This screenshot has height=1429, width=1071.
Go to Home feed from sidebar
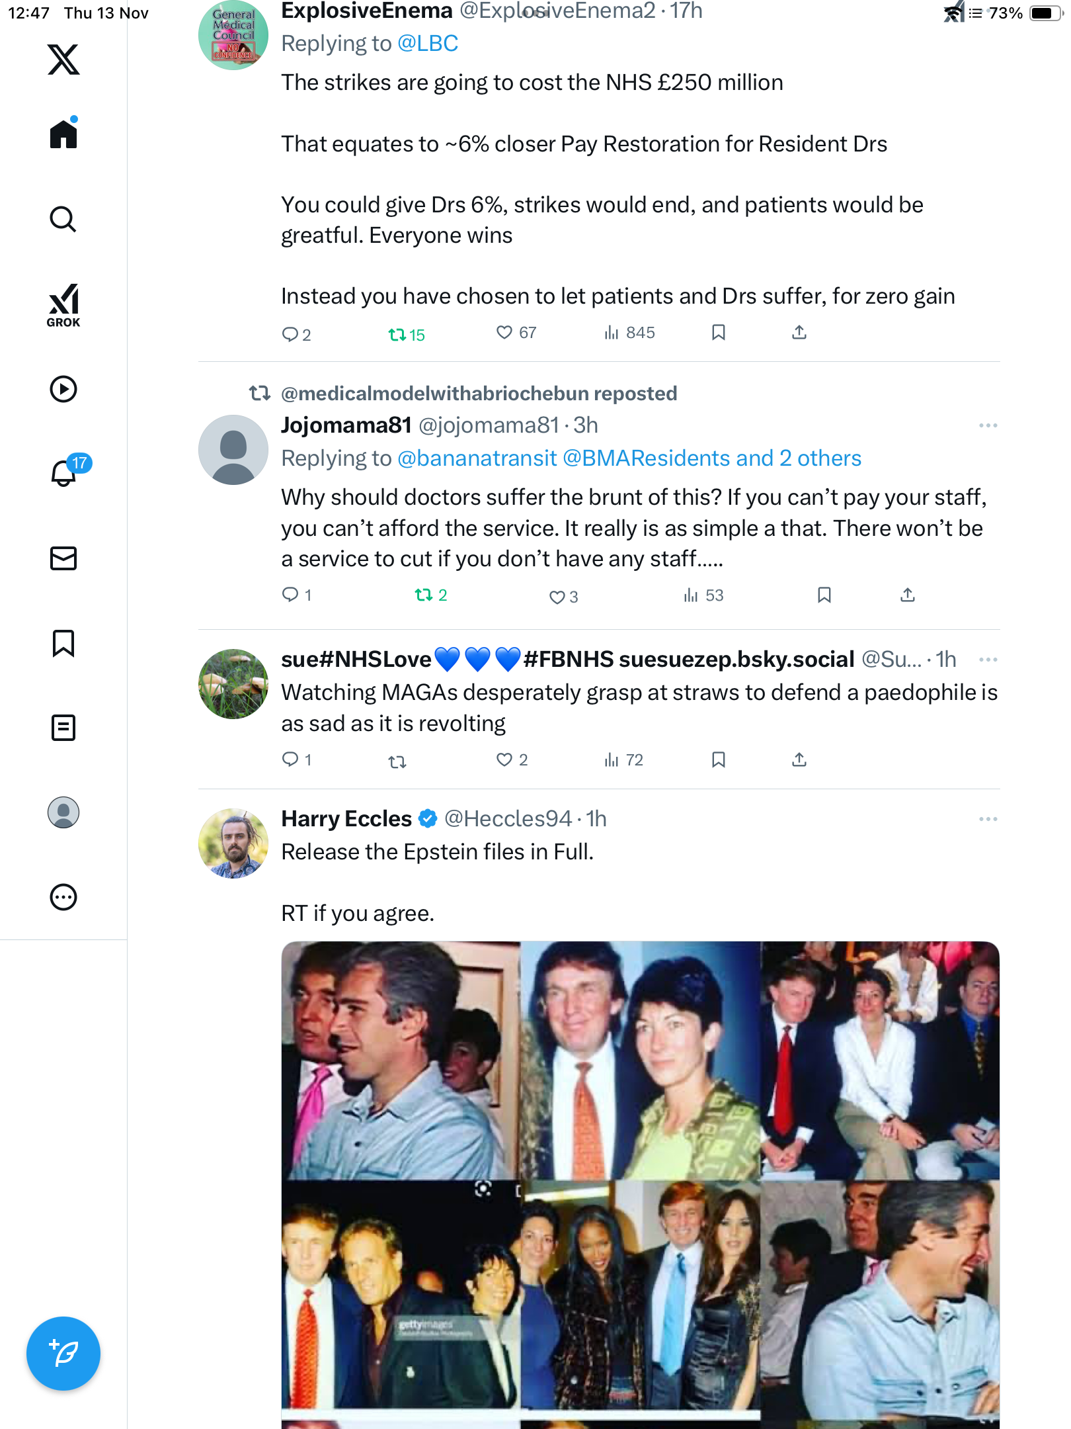63,134
